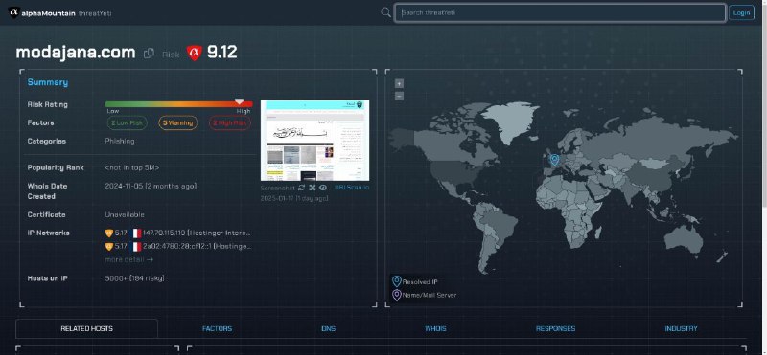This screenshot has height=355, width=767.
Task: Click the alphaMountain logo icon
Action: 13,12
